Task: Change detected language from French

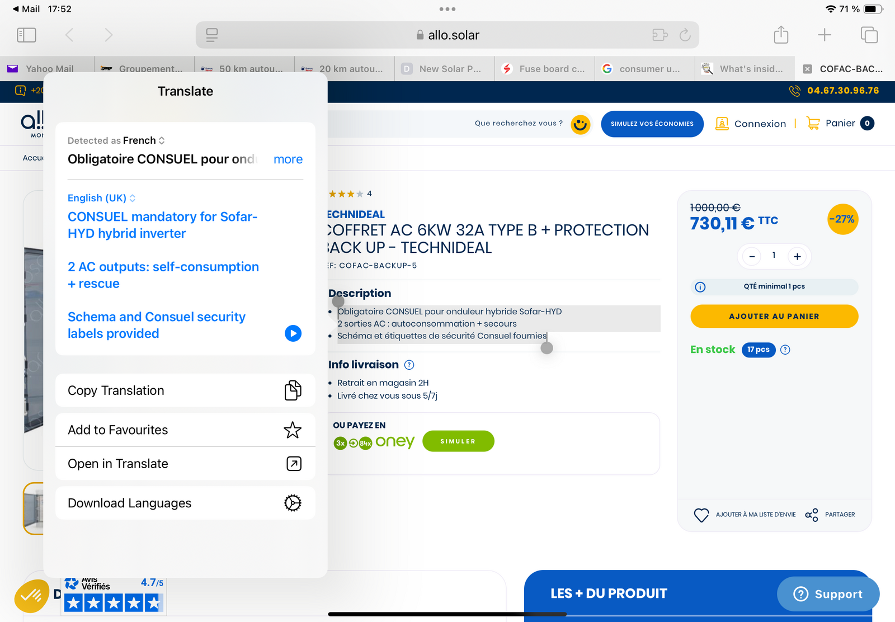Action: click(143, 140)
